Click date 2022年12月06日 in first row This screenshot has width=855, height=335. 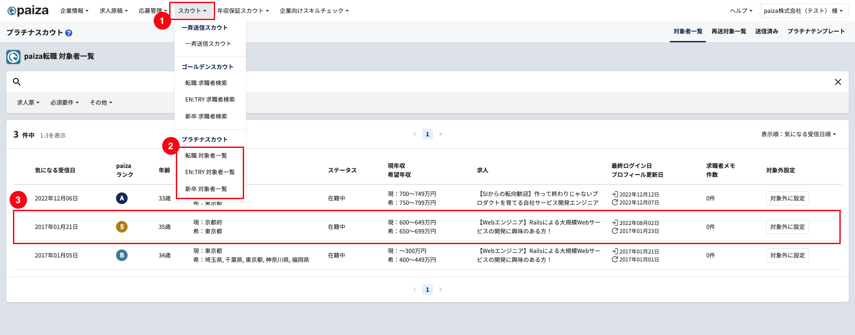pos(56,198)
